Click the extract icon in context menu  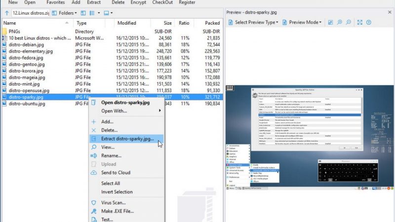(x=94, y=139)
